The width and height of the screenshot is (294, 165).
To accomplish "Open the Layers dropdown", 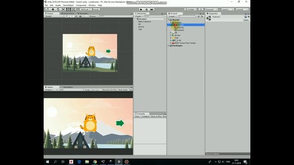I will click(x=227, y=9).
